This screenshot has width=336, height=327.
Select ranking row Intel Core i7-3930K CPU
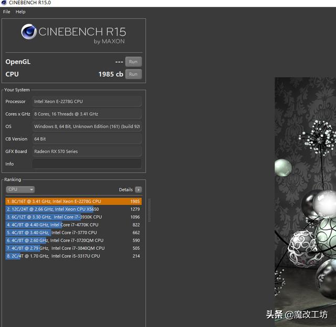pos(73,217)
